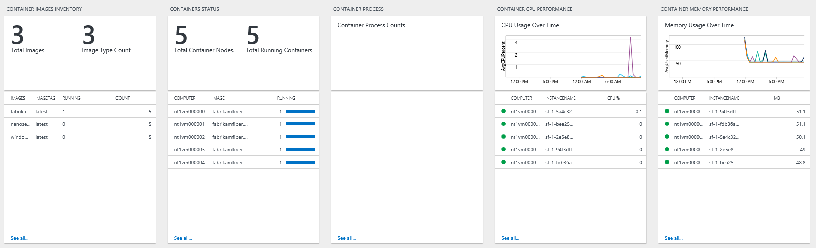
Task: Select the Total Images count tile
Action: (18, 36)
